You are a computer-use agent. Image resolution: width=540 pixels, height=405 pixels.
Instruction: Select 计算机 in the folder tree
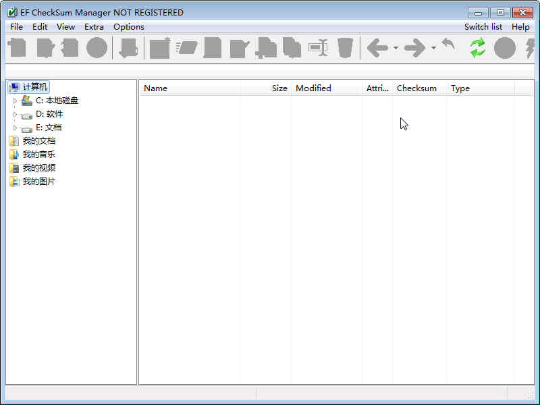tap(35, 87)
